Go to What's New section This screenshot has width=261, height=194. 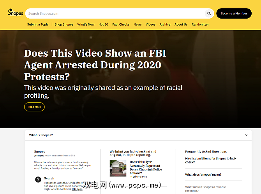[x=86, y=24]
